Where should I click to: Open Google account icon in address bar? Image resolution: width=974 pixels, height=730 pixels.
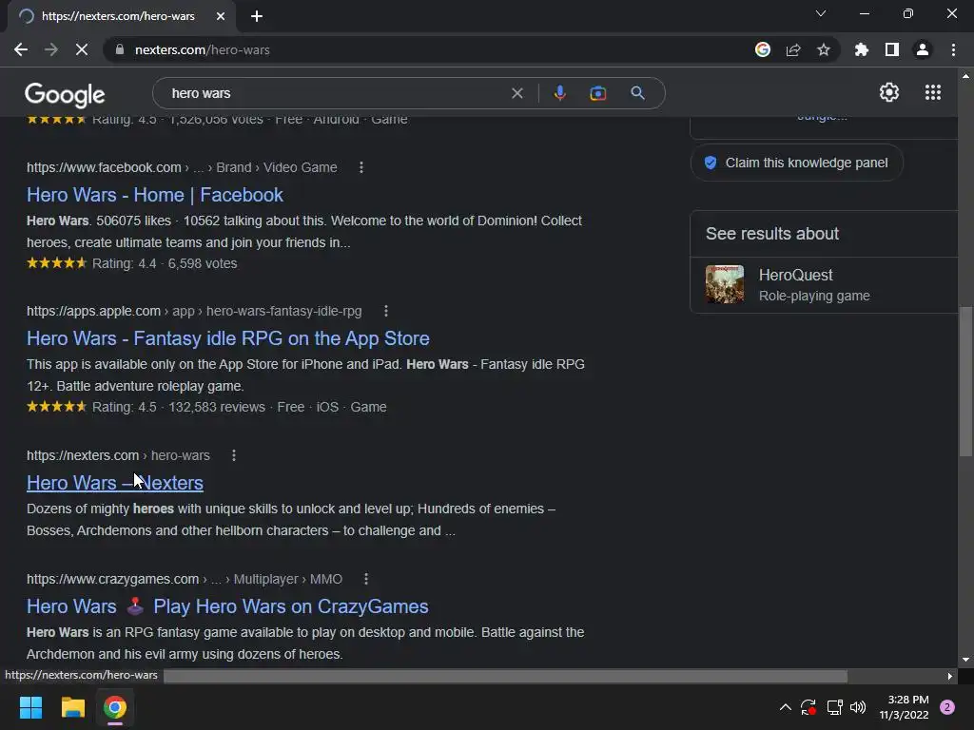pyautogui.click(x=763, y=49)
